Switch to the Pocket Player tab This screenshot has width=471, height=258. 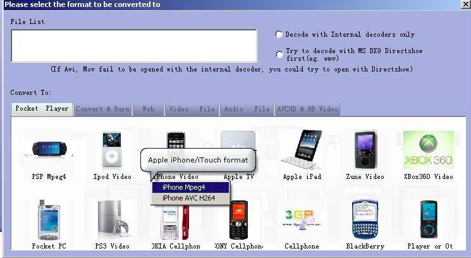click(42, 109)
